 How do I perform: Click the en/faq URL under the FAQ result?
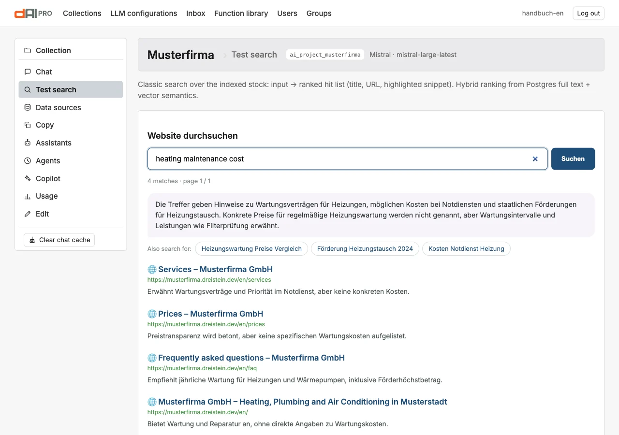(x=202, y=368)
